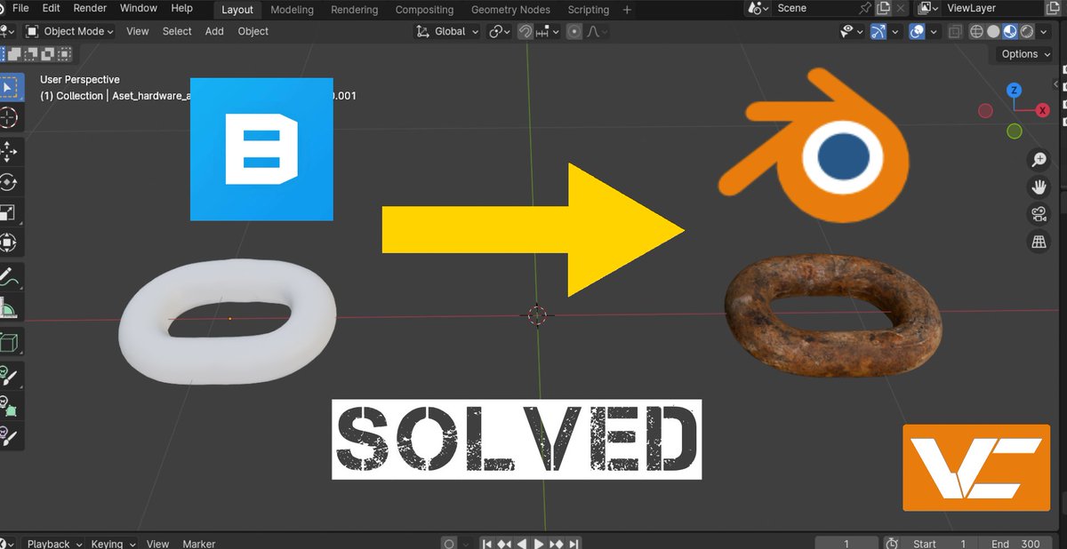The width and height of the screenshot is (1067, 549).
Task: Open snapping options dropdown
Action: 548,31
